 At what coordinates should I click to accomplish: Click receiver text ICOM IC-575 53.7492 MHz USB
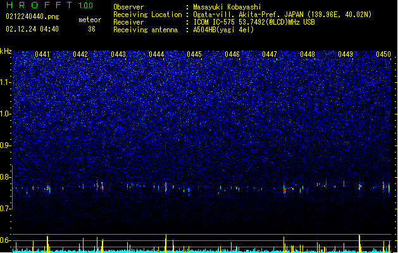(254, 22)
